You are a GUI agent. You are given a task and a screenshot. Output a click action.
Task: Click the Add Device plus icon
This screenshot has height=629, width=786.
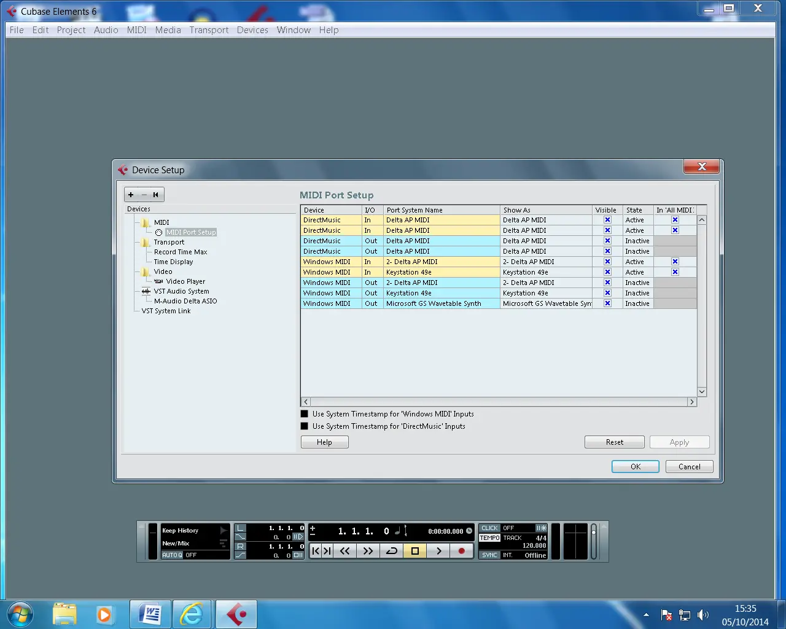pyautogui.click(x=131, y=195)
